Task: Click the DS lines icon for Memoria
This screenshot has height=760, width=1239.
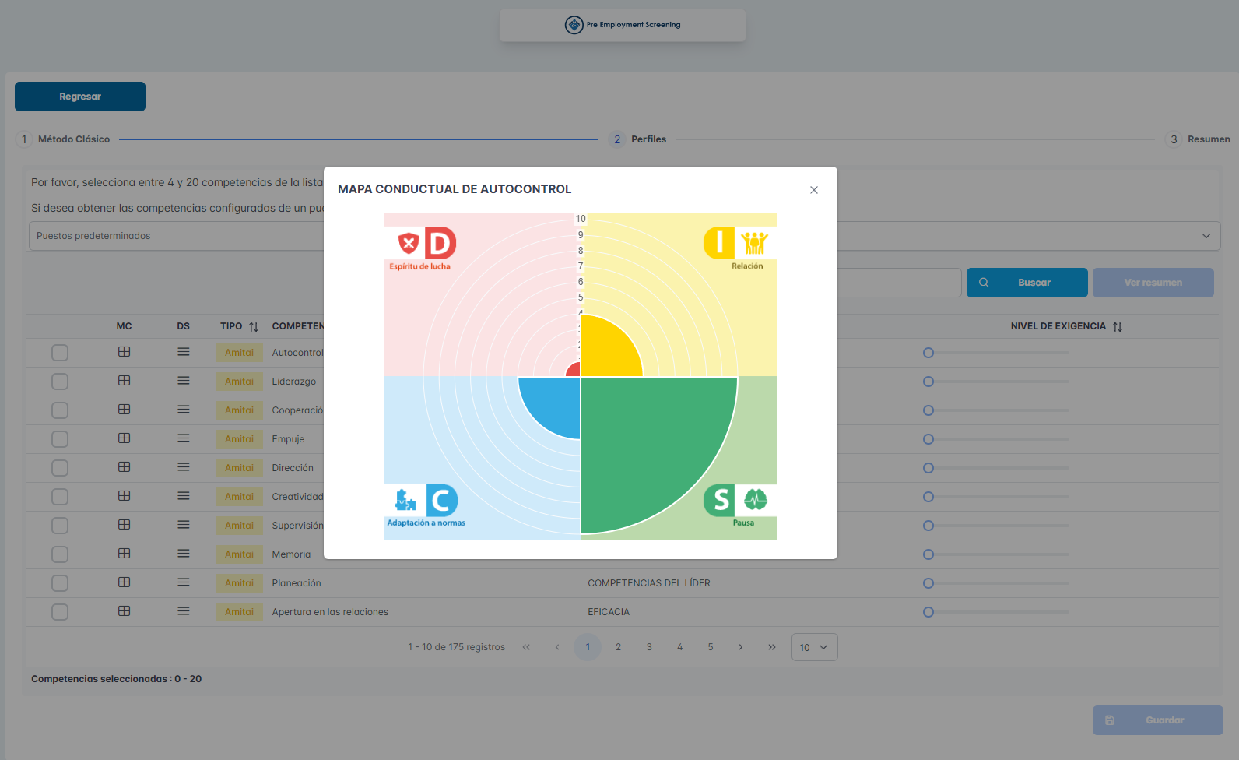Action: click(x=184, y=554)
